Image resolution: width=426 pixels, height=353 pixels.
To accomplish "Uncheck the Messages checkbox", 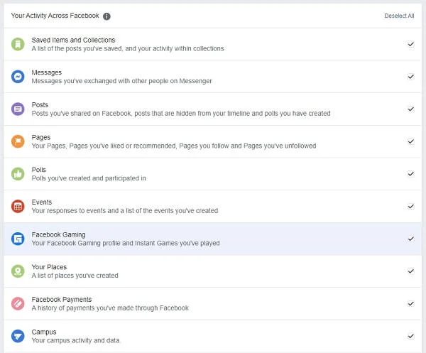I will [410, 77].
